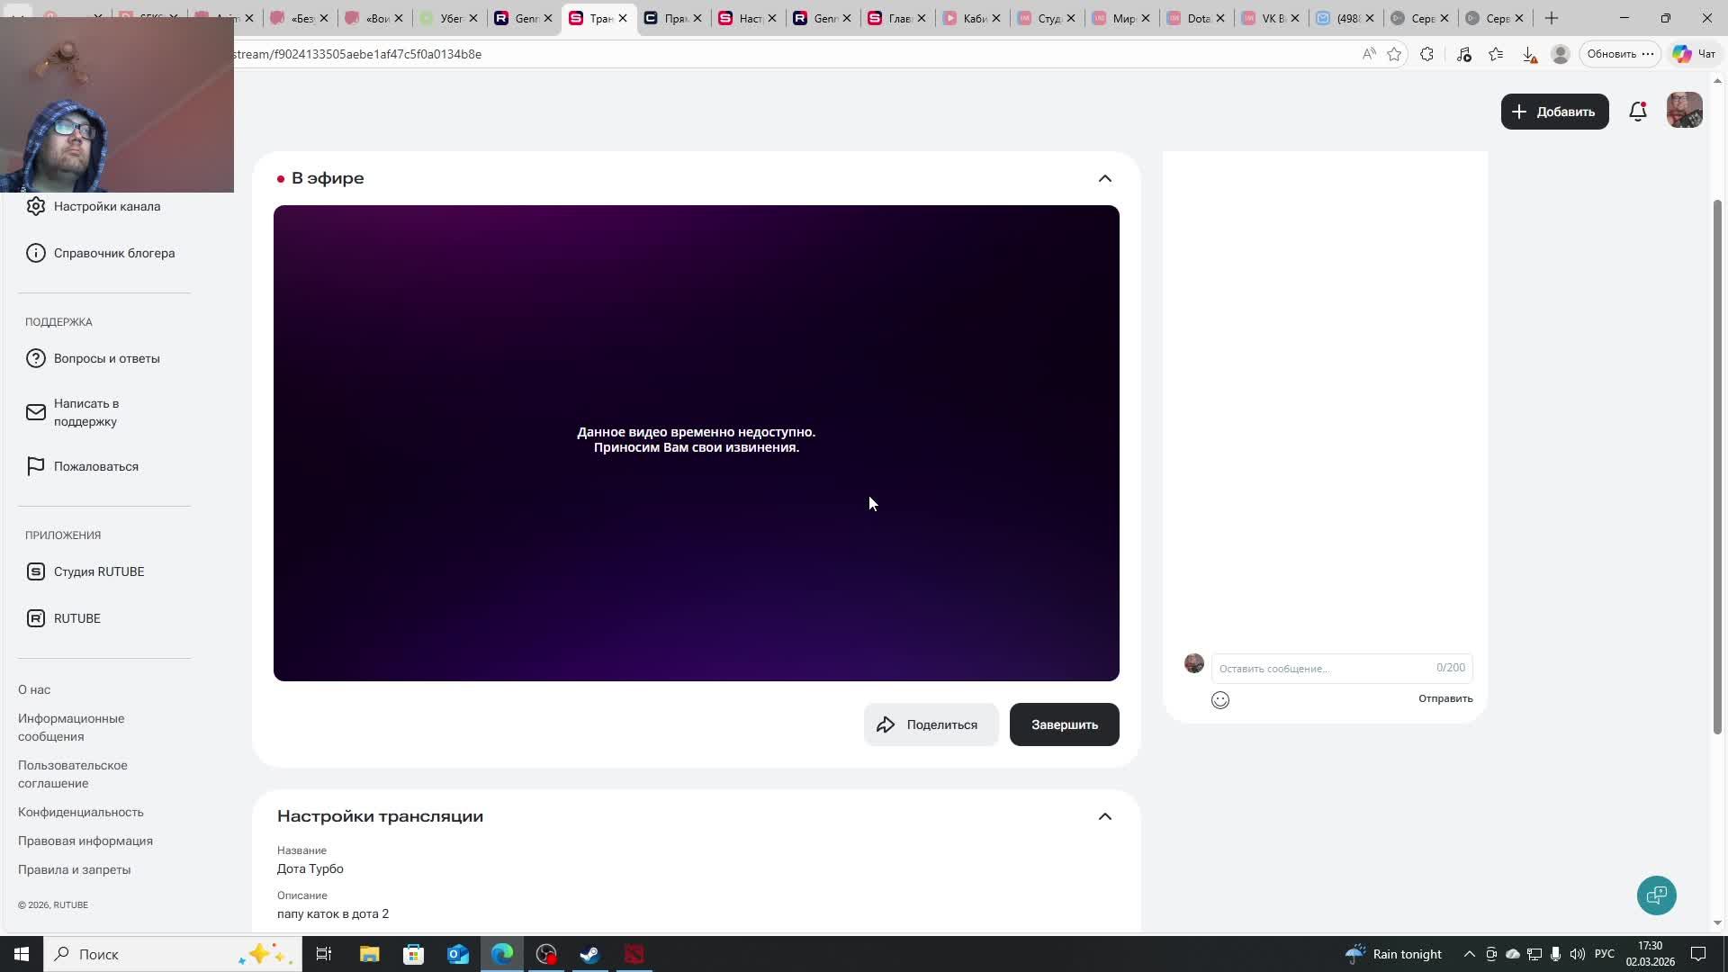The width and height of the screenshot is (1728, 972).
Task: Click the Поделиться share button
Action: pyautogui.click(x=931, y=724)
